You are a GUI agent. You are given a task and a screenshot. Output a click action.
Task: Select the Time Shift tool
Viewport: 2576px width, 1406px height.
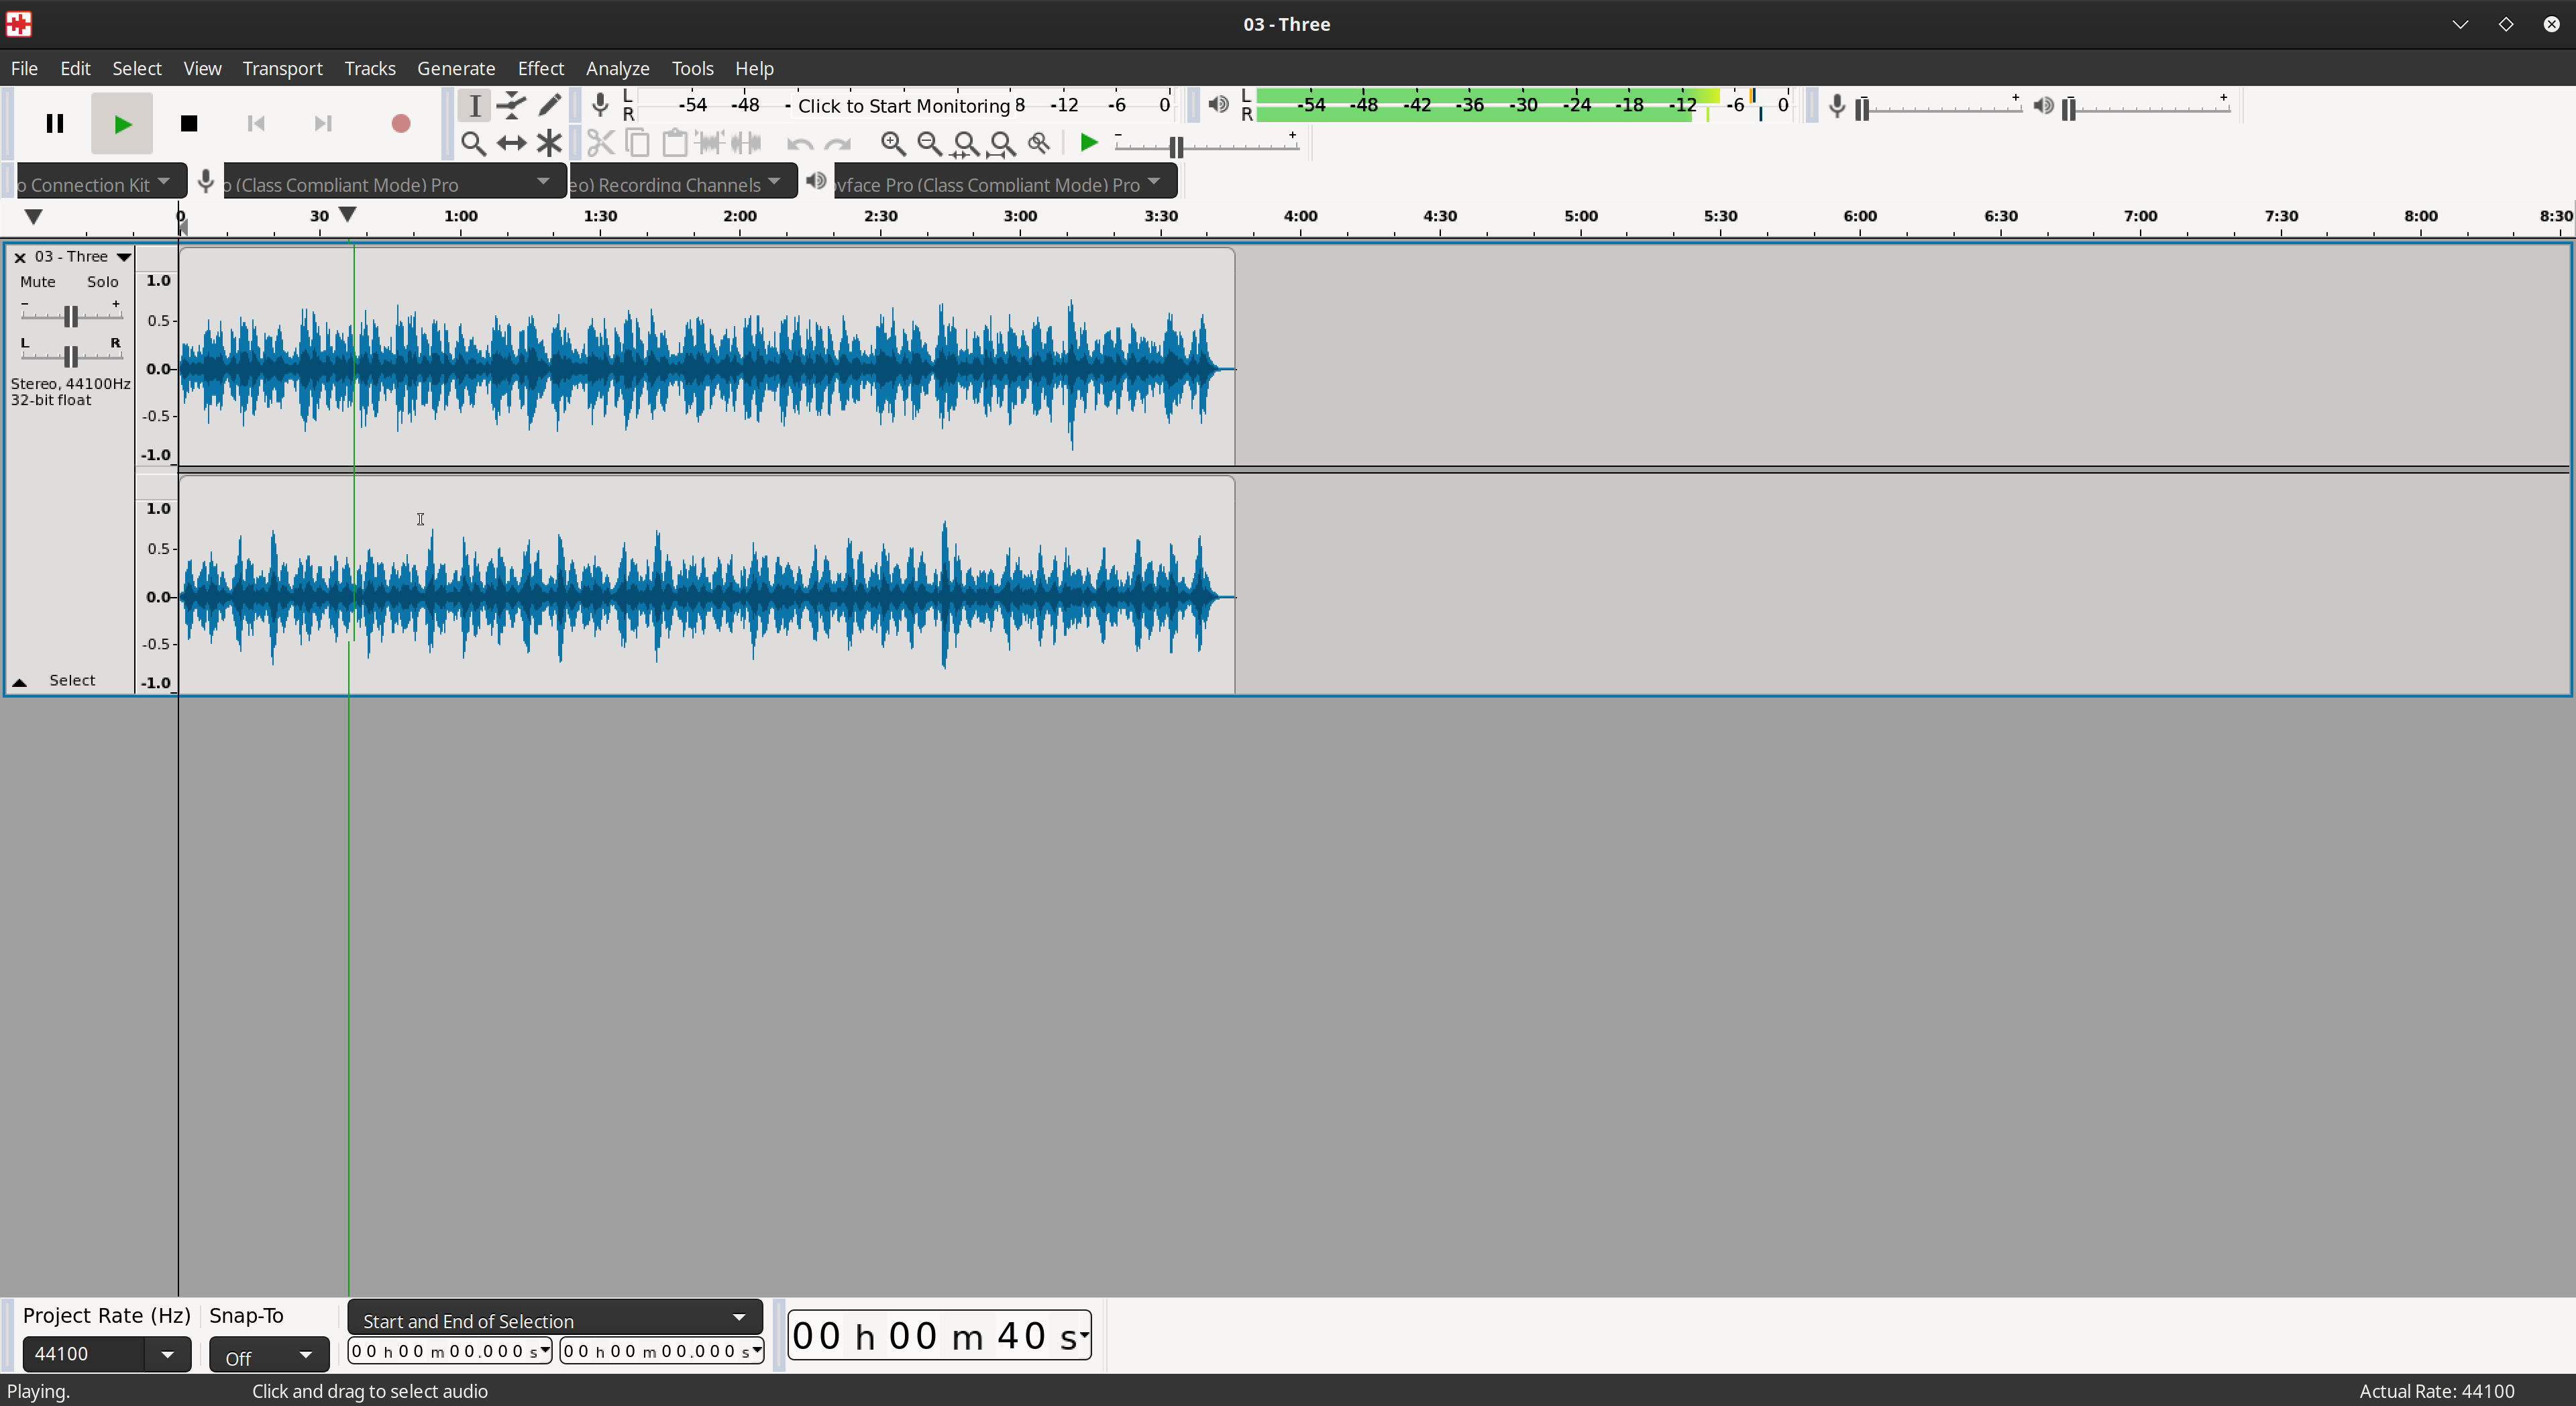(x=512, y=143)
